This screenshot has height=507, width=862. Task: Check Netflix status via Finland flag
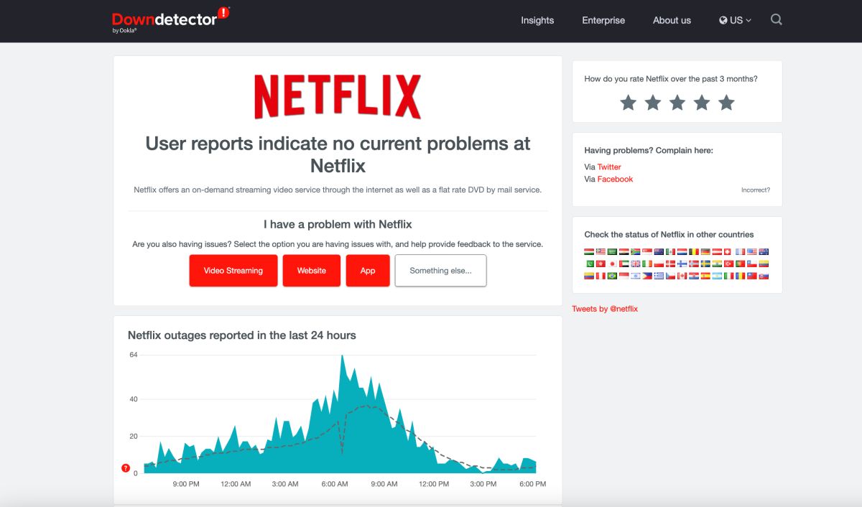point(682,264)
